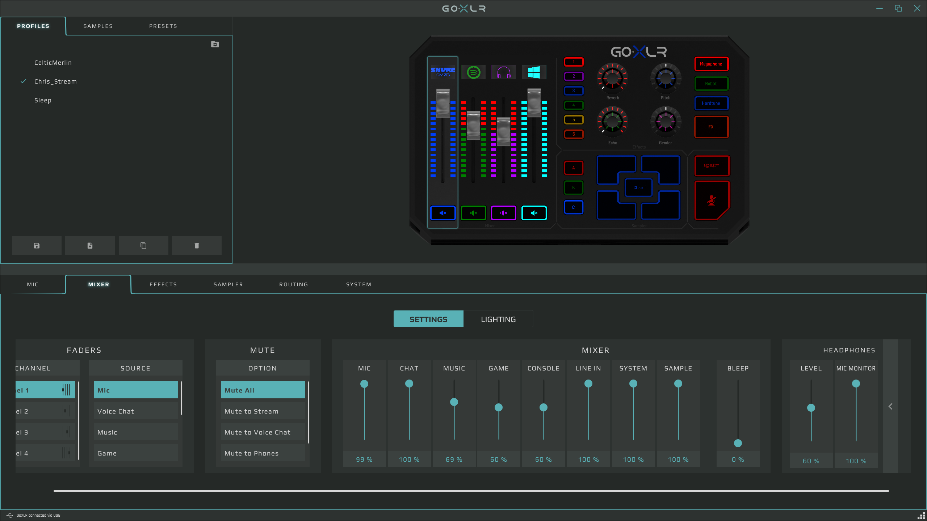This screenshot has height=521, width=927.
Task: Select effects preset 3 button
Action: pyautogui.click(x=574, y=91)
